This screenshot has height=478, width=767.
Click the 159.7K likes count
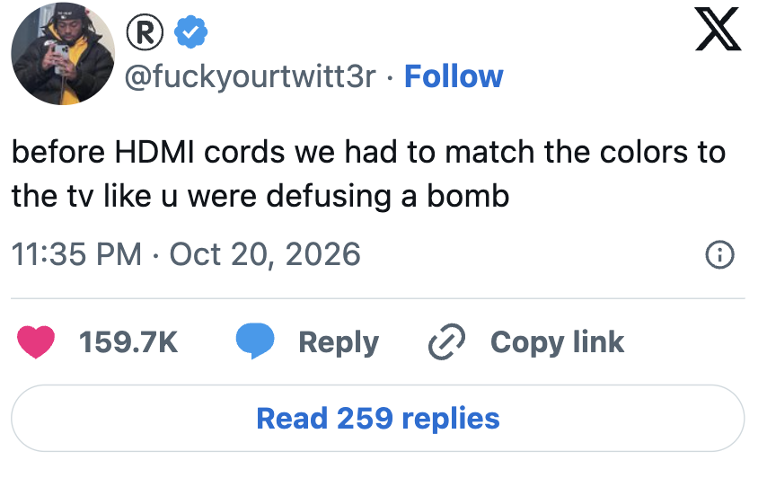[x=128, y=342]
